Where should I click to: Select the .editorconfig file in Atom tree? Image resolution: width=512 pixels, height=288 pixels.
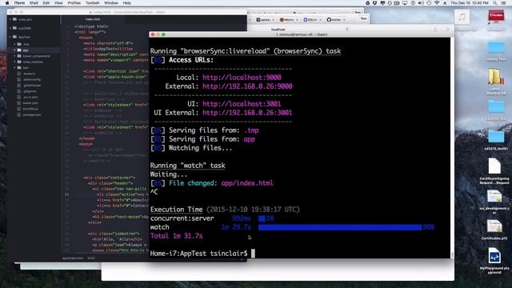(32, 79)
